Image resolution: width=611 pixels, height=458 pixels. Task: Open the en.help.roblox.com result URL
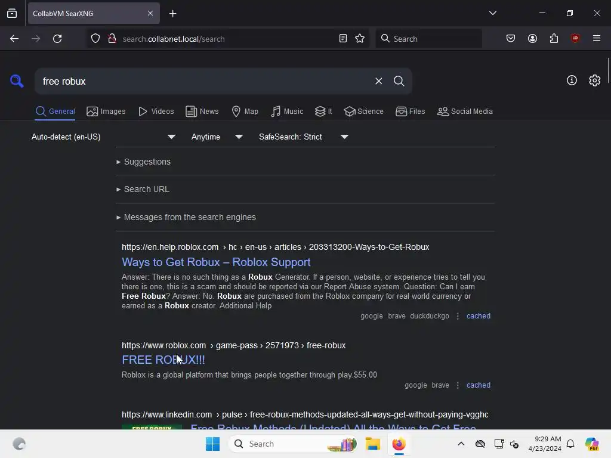click(275, 247)
